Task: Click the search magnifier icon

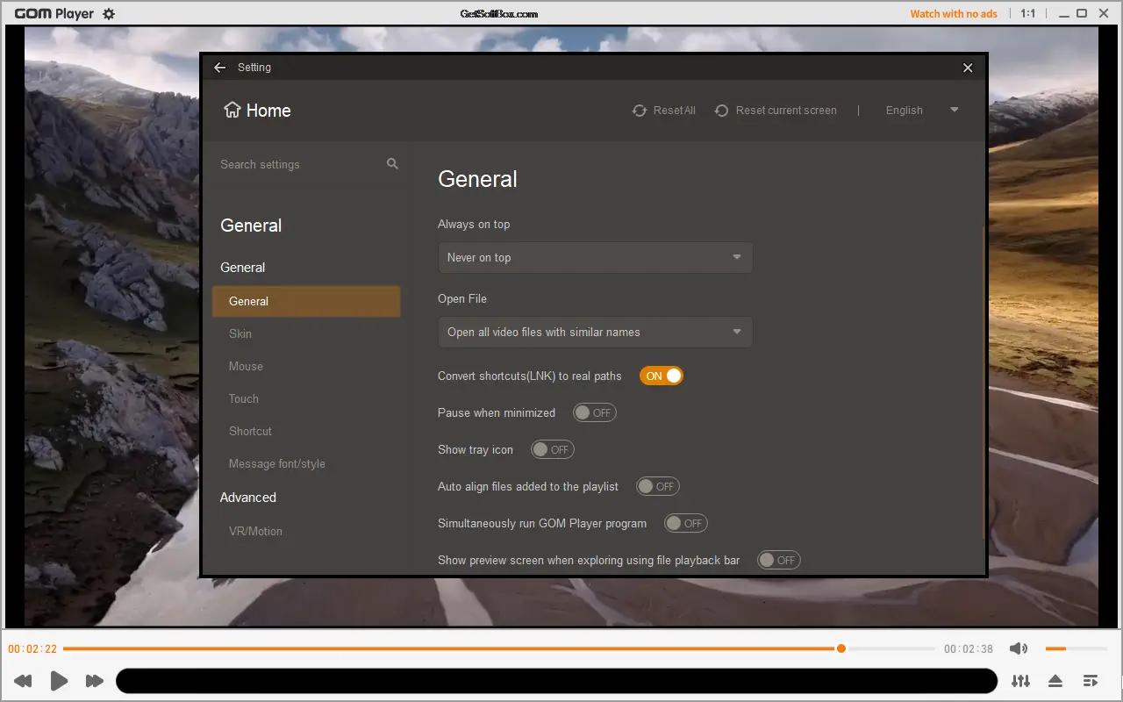Action: [x=392, y=164]
